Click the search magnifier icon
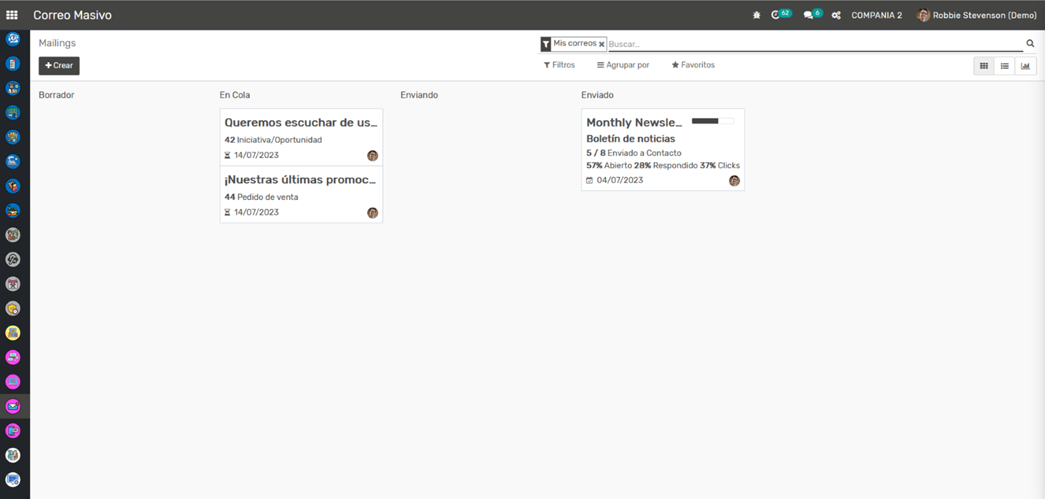Screen dimensions: 1045x499 [1030, 43]
